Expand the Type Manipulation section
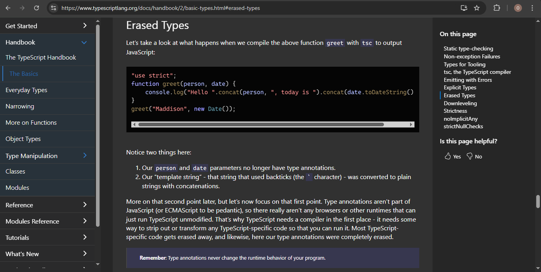The height and width of the screenshot is (272, 541). [x=84, y=155]
